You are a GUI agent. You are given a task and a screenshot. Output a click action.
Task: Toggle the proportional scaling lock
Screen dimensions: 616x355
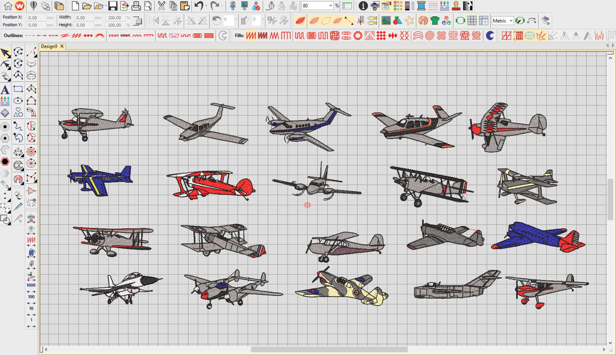pos(138,21)
